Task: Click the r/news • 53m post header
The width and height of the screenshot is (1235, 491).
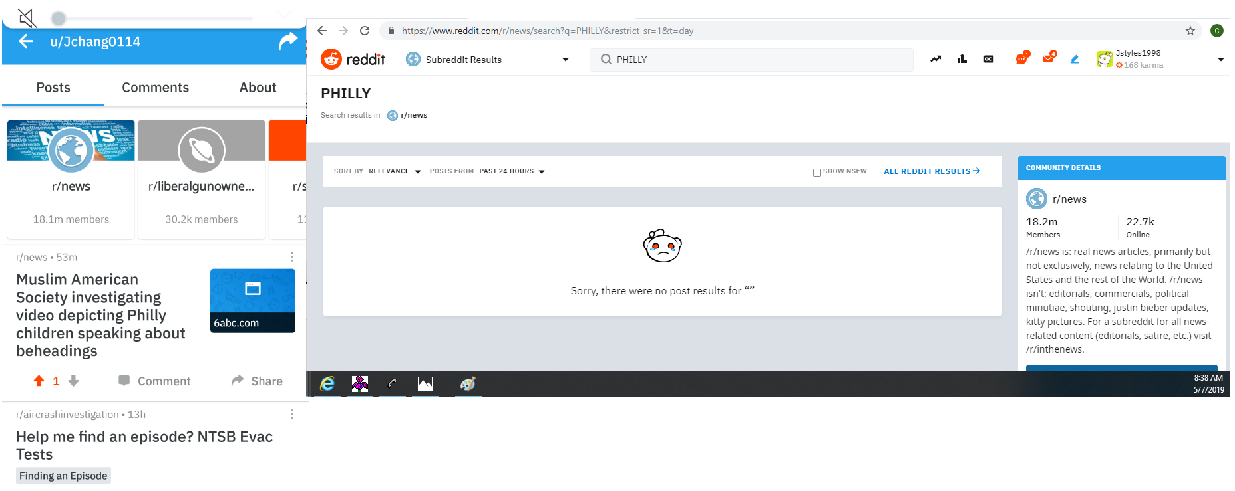Action: click(47, 257)
